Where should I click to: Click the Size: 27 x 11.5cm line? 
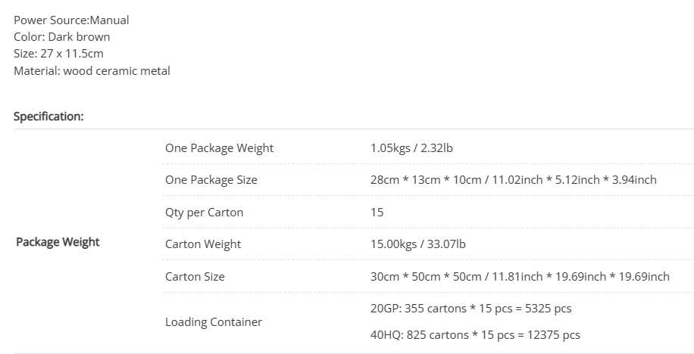(x=58, y=54)
